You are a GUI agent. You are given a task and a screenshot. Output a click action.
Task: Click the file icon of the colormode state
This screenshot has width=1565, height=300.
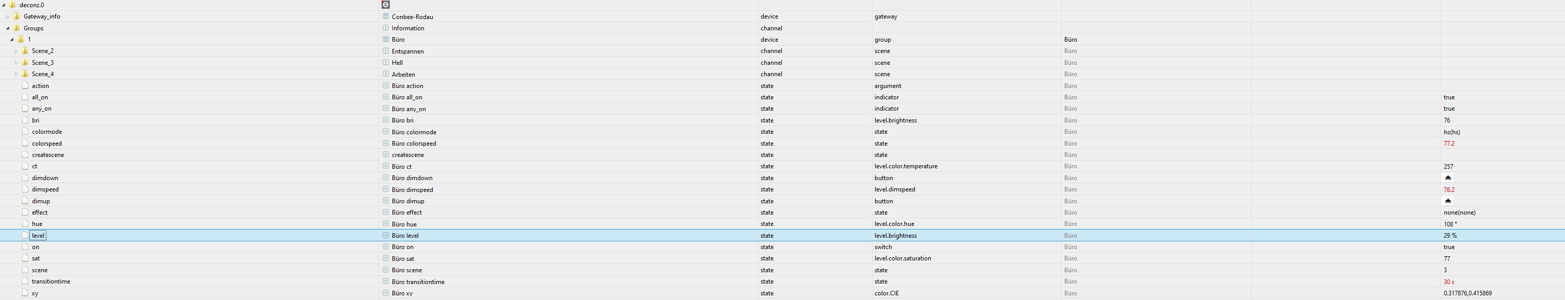25,132
